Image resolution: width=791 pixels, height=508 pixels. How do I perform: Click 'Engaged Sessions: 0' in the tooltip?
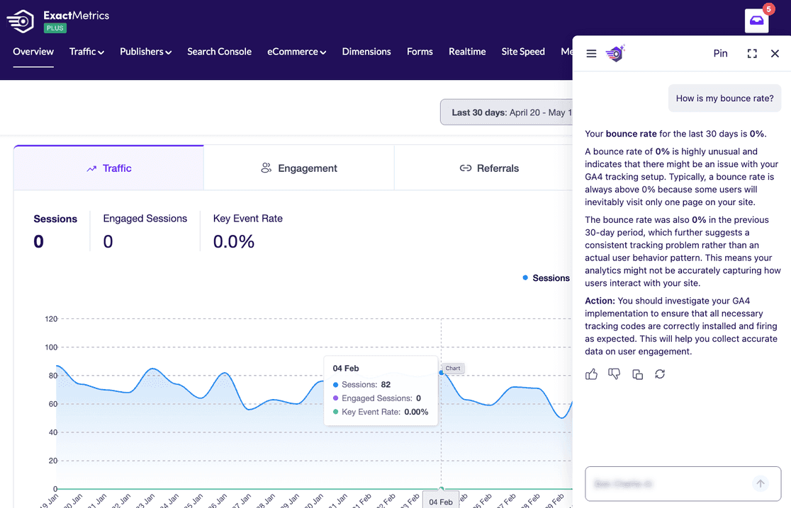(377, 398)
